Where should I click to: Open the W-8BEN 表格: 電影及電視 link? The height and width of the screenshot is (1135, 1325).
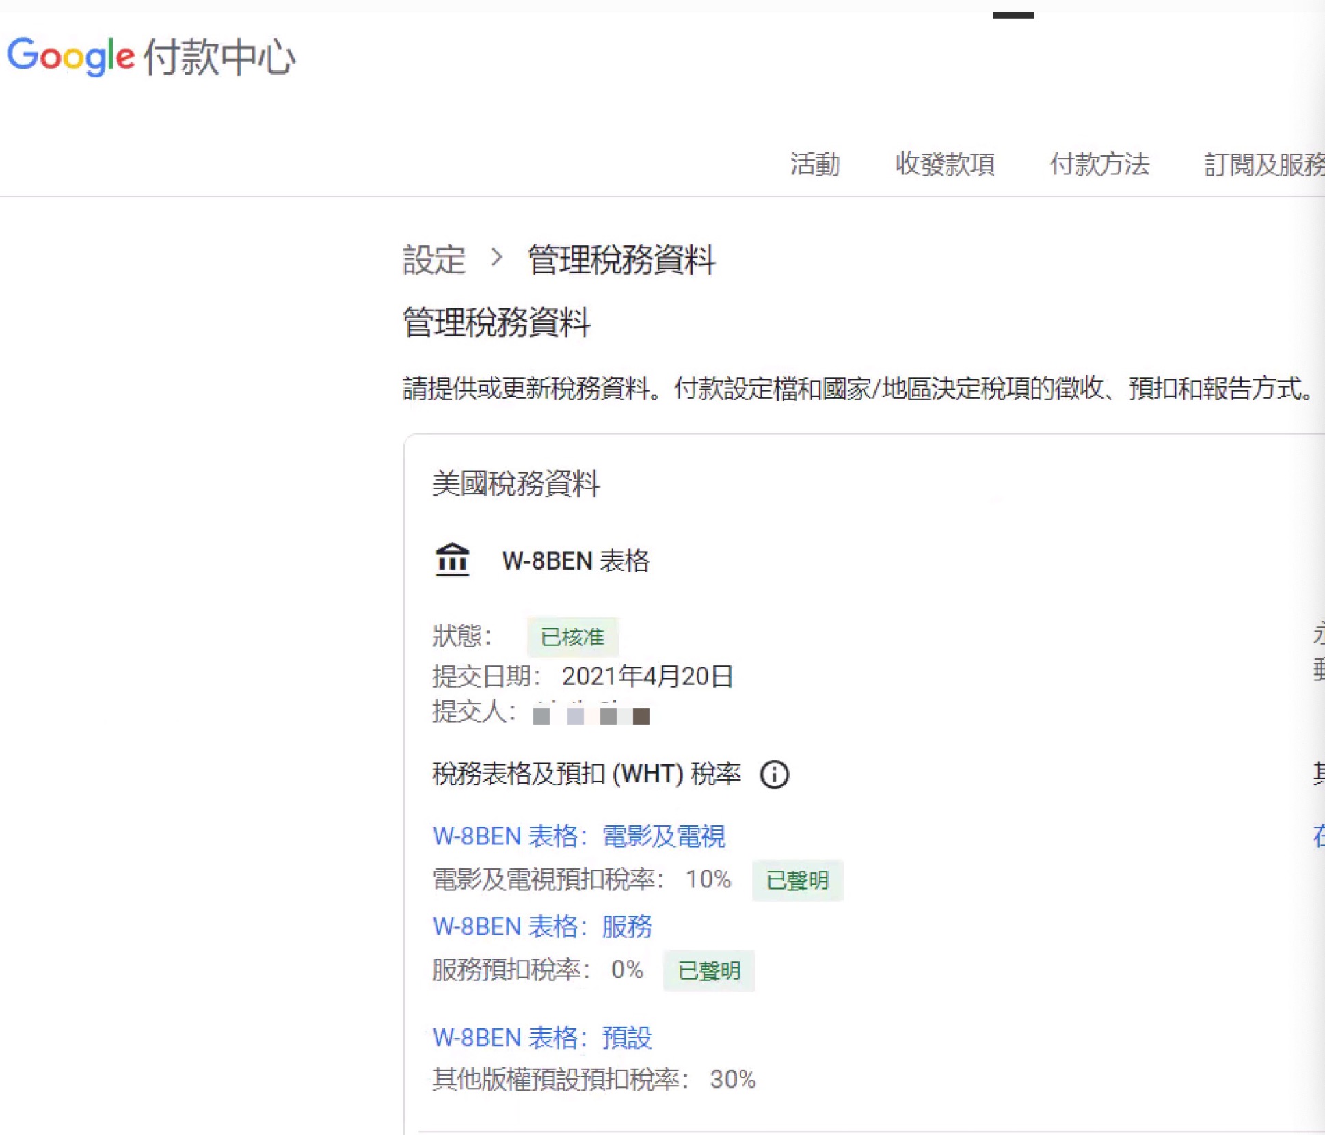pos(579,836)
